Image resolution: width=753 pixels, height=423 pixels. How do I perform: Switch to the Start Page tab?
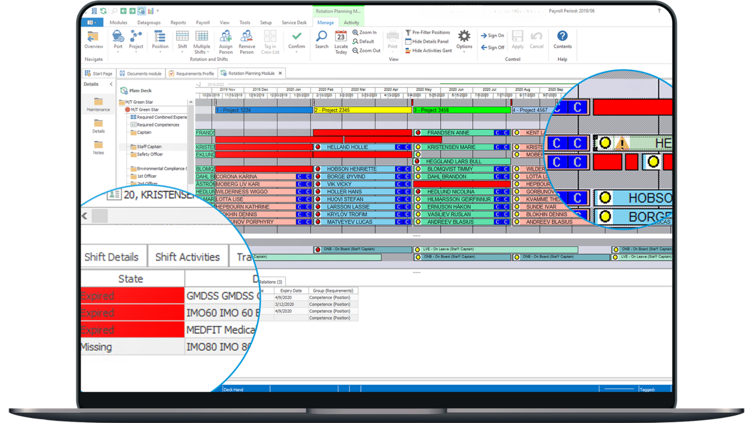coord(98,73)
